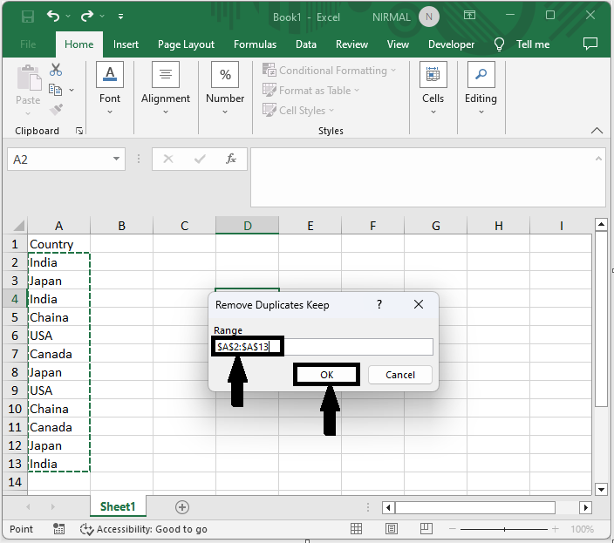Click the Cancel X icon in formula bar
This screenshot has width=614, height=543.
168,159
